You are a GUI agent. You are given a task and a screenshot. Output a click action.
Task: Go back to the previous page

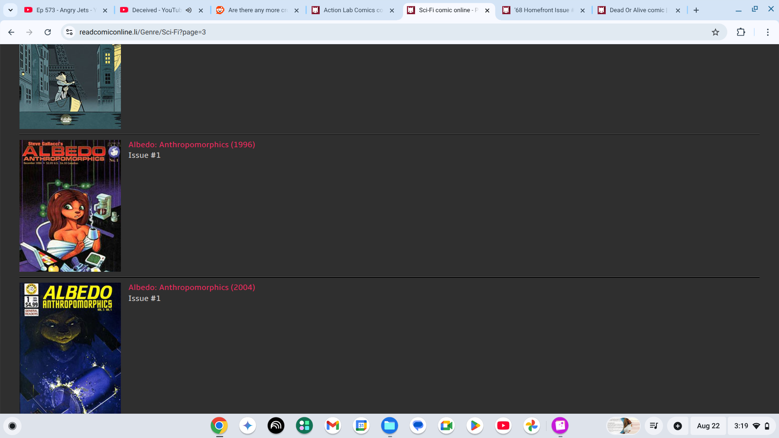11,32
